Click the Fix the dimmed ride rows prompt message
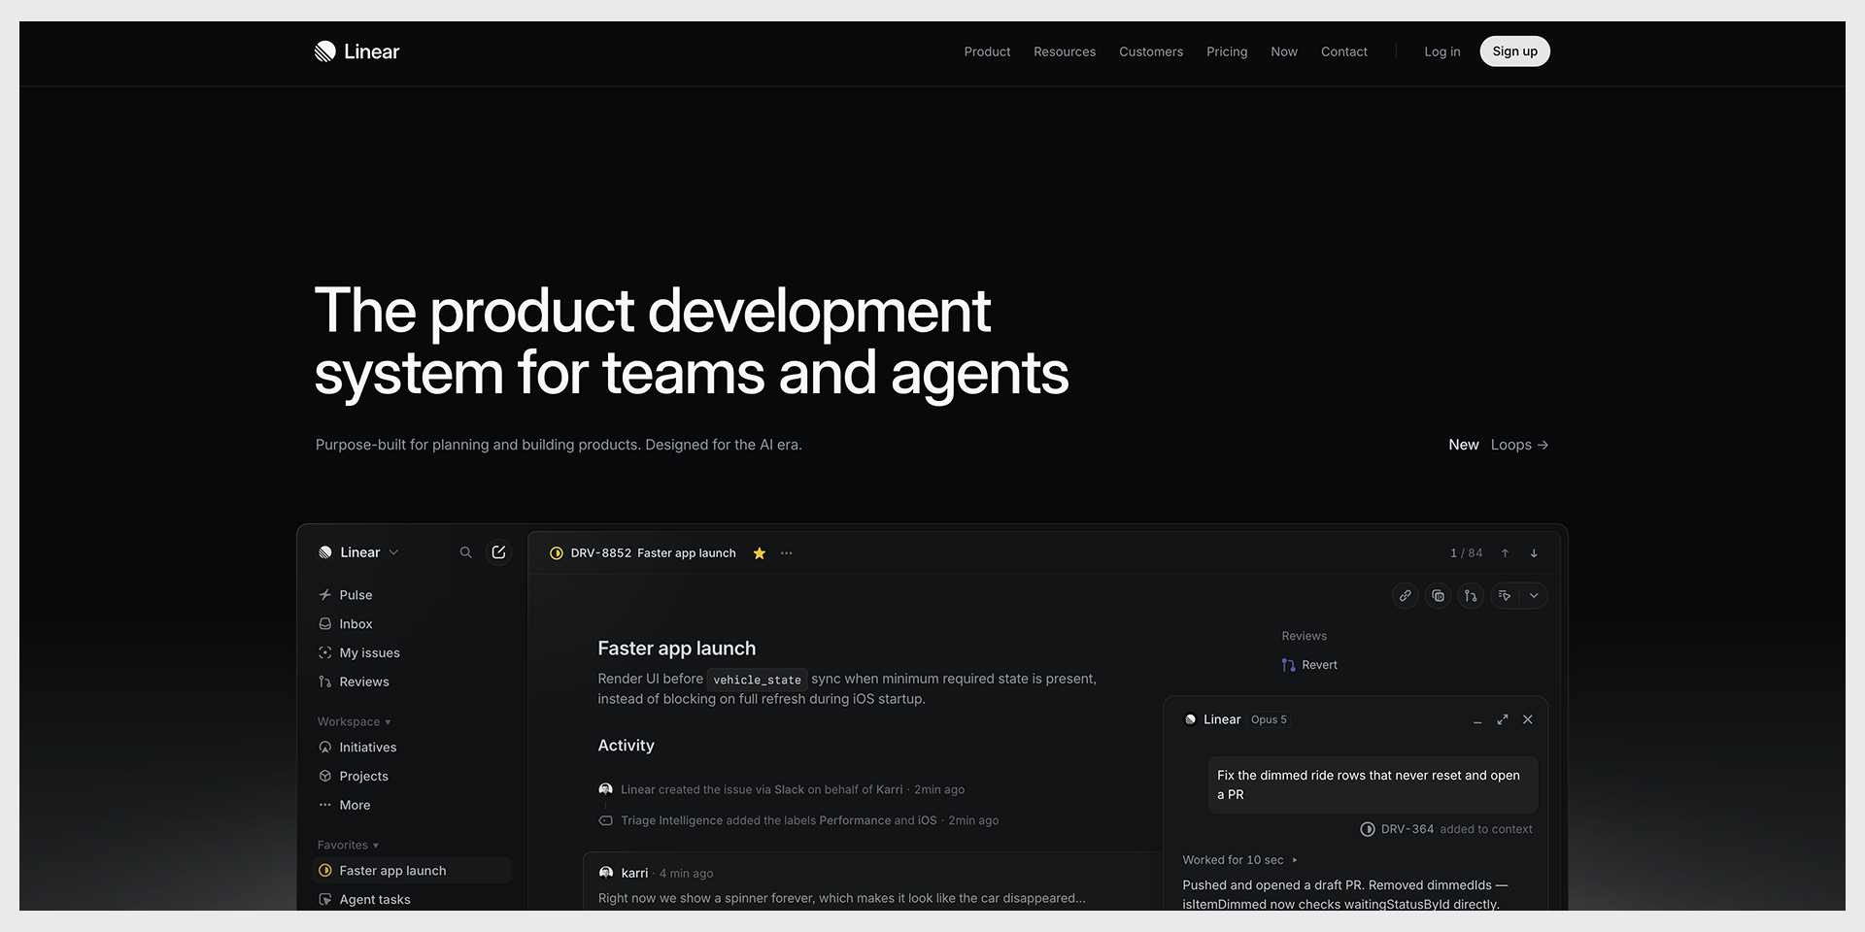1865x932 pixels. pyautogui.click(x=1373, y=784)
